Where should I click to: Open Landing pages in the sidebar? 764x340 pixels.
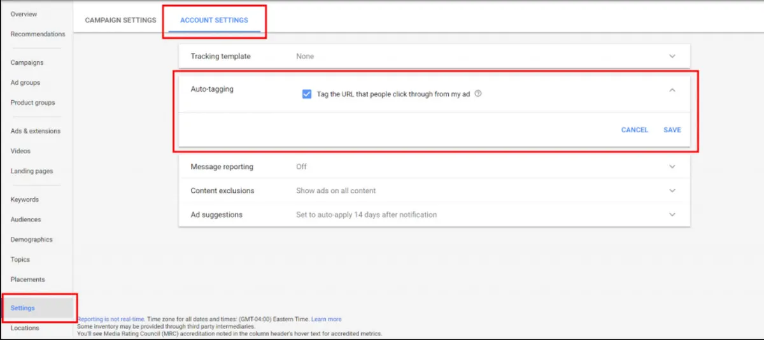pos(32,171)
